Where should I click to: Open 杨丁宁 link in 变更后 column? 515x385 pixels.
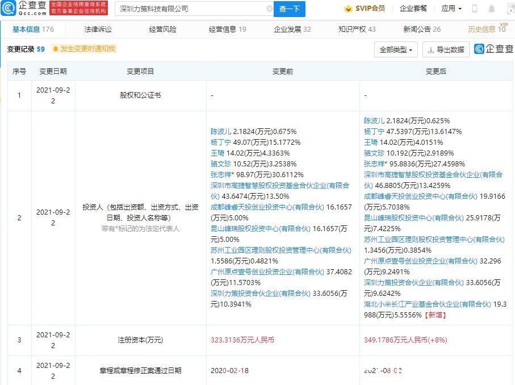click(374, 132)
